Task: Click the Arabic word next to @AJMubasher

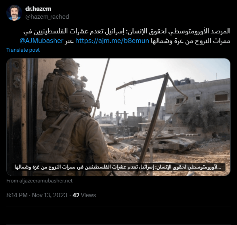Action: click(x=69, y=41)
